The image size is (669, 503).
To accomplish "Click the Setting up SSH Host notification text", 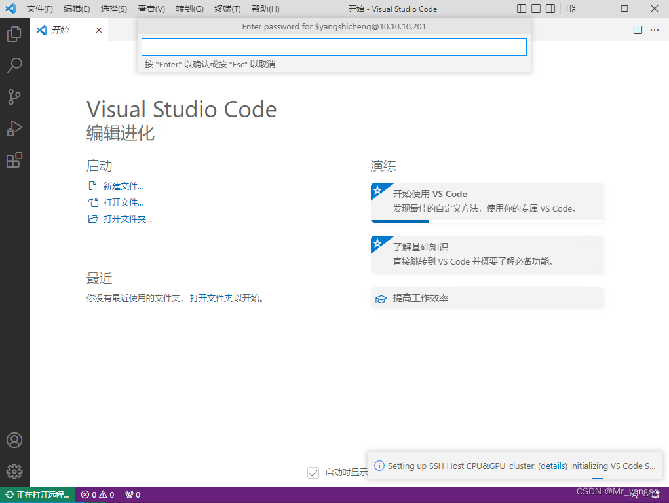I will [x=522, y=466].
